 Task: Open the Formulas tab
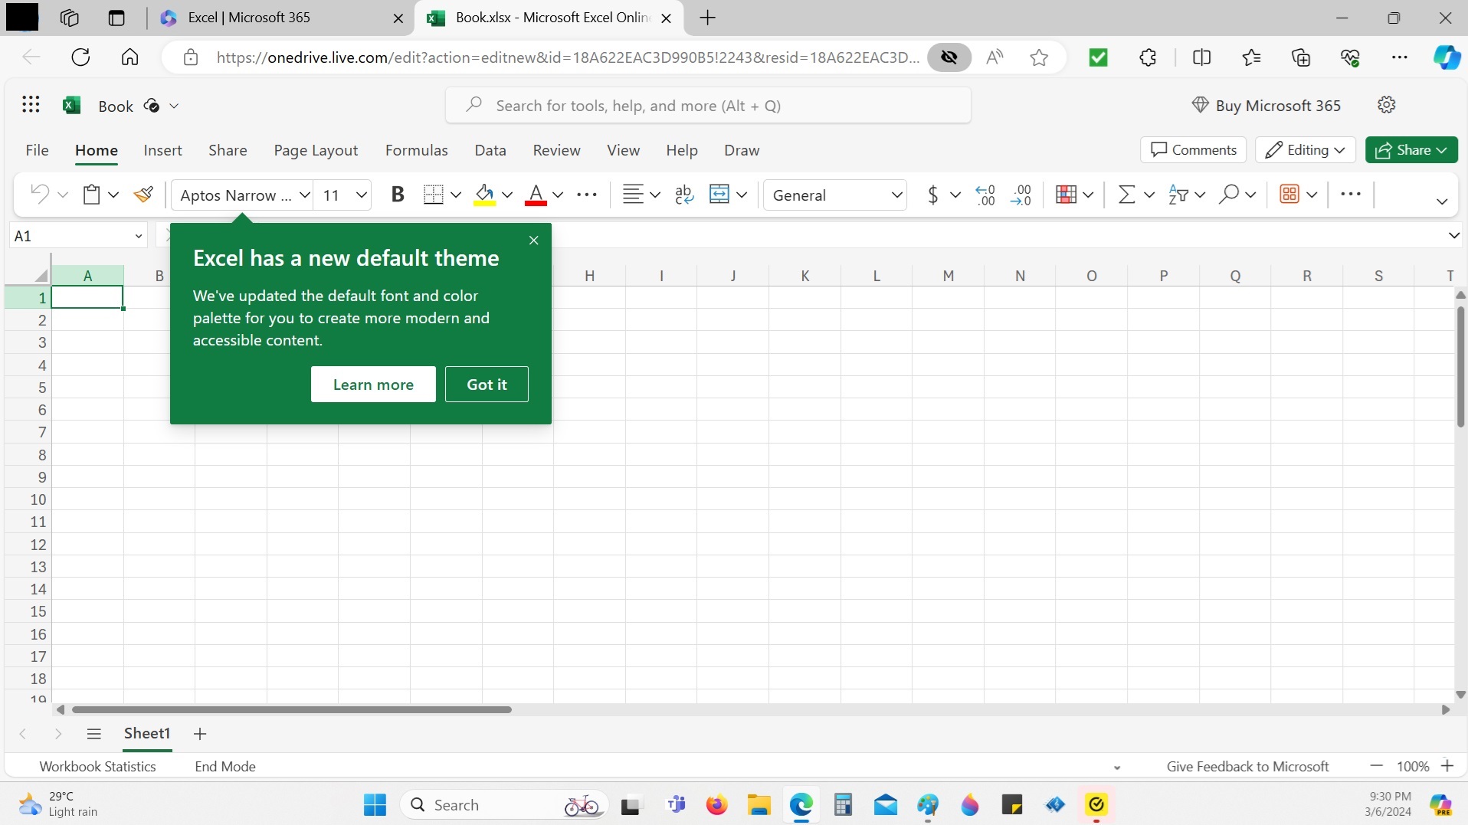[416, 150]
